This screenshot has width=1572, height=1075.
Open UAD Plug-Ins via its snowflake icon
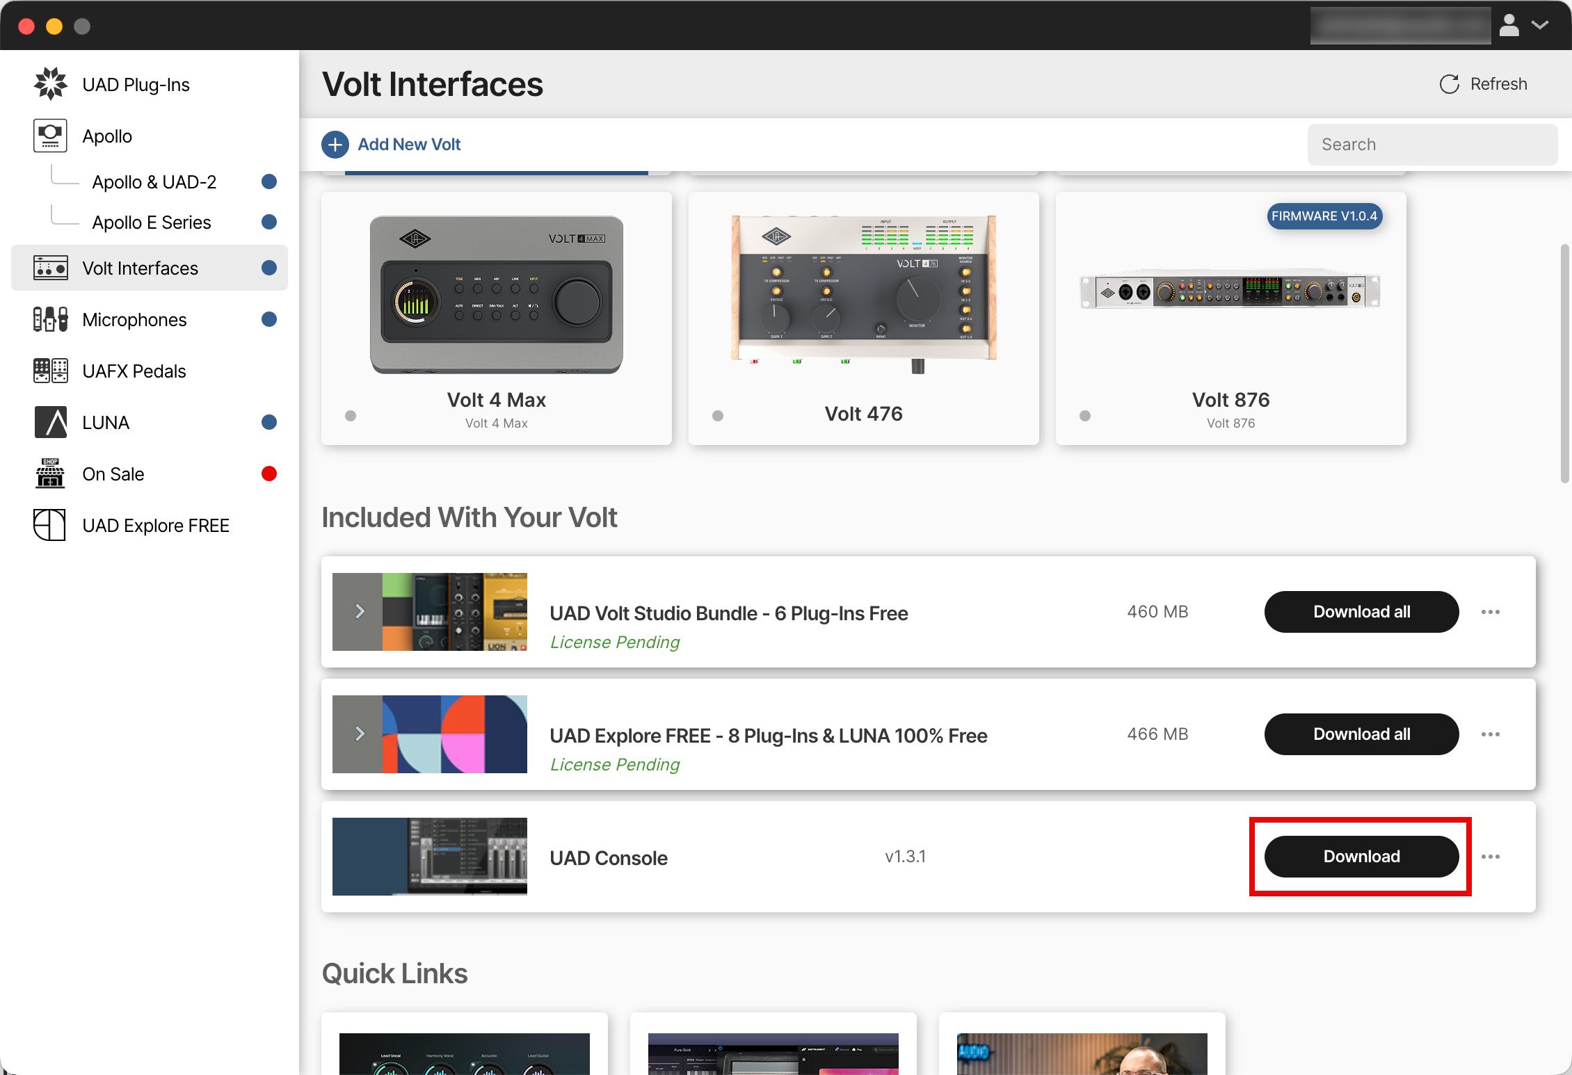[x=50, y=84]
